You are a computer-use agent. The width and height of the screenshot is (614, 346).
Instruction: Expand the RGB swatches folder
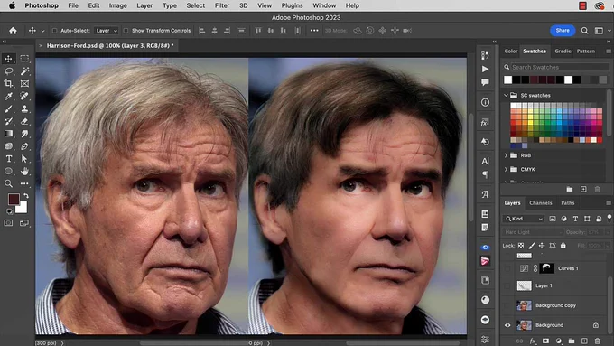coord(506,155)
